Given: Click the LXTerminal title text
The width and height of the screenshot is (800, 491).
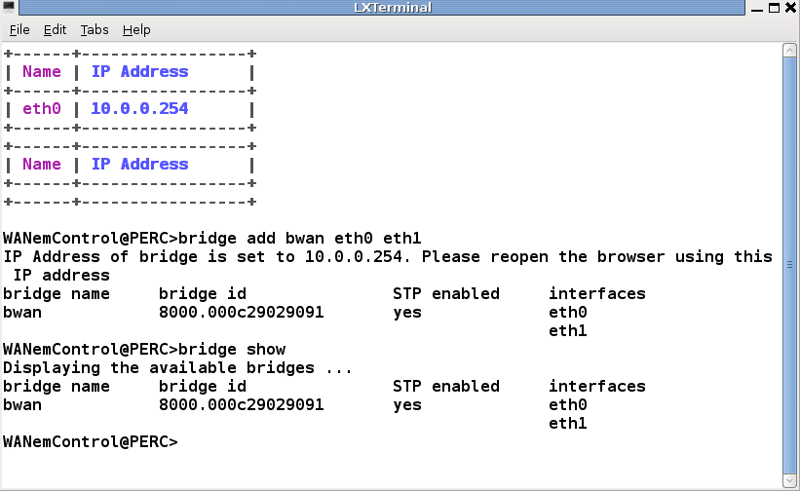Looking at the screenshot, I should coord(393,8).
